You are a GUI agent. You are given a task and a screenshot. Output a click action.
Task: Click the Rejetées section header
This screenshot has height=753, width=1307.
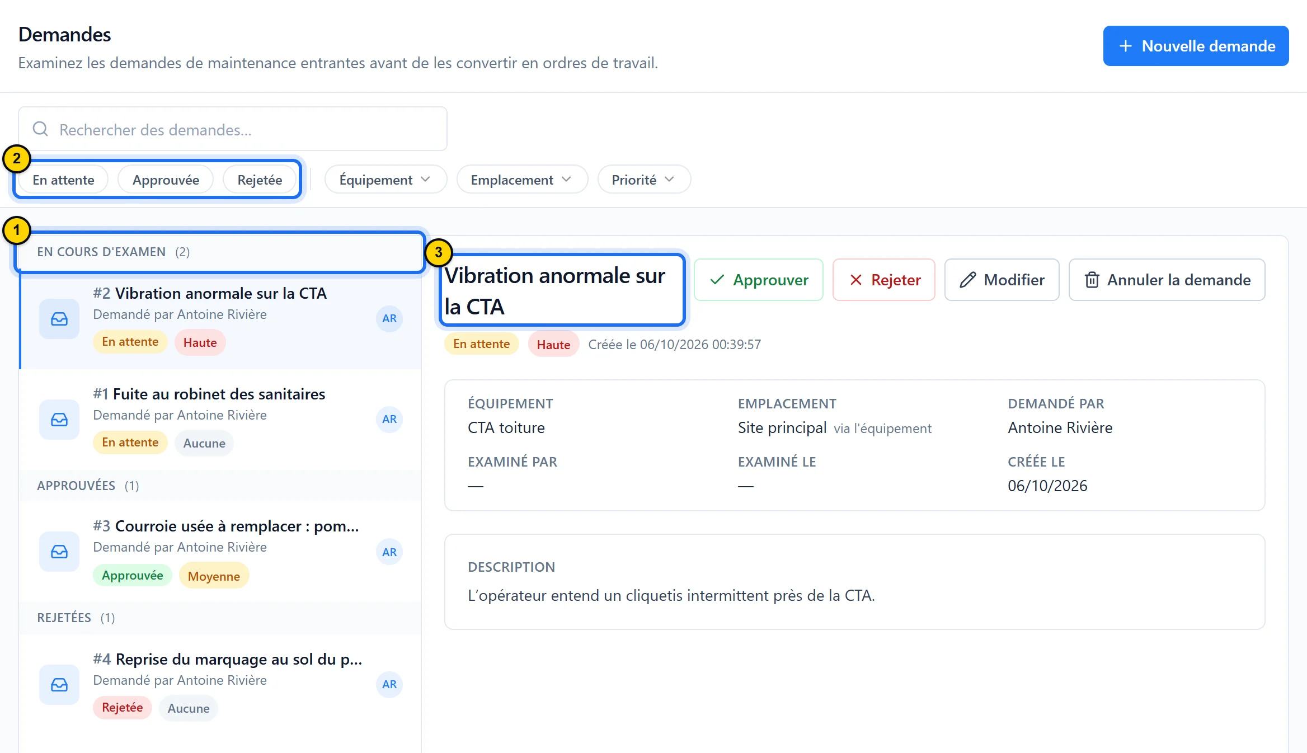pos(220,618)
